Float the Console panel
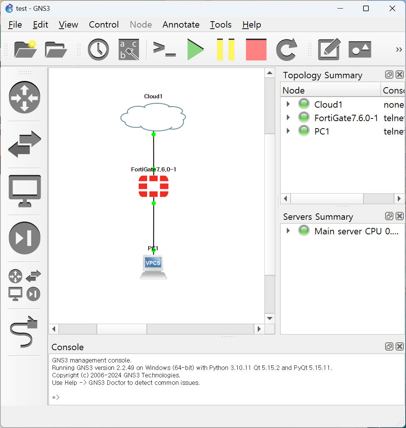This screenshot has width=406, height=428. pos(389,346)
